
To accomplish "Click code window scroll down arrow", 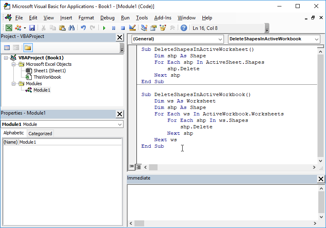I will (320, 161).
